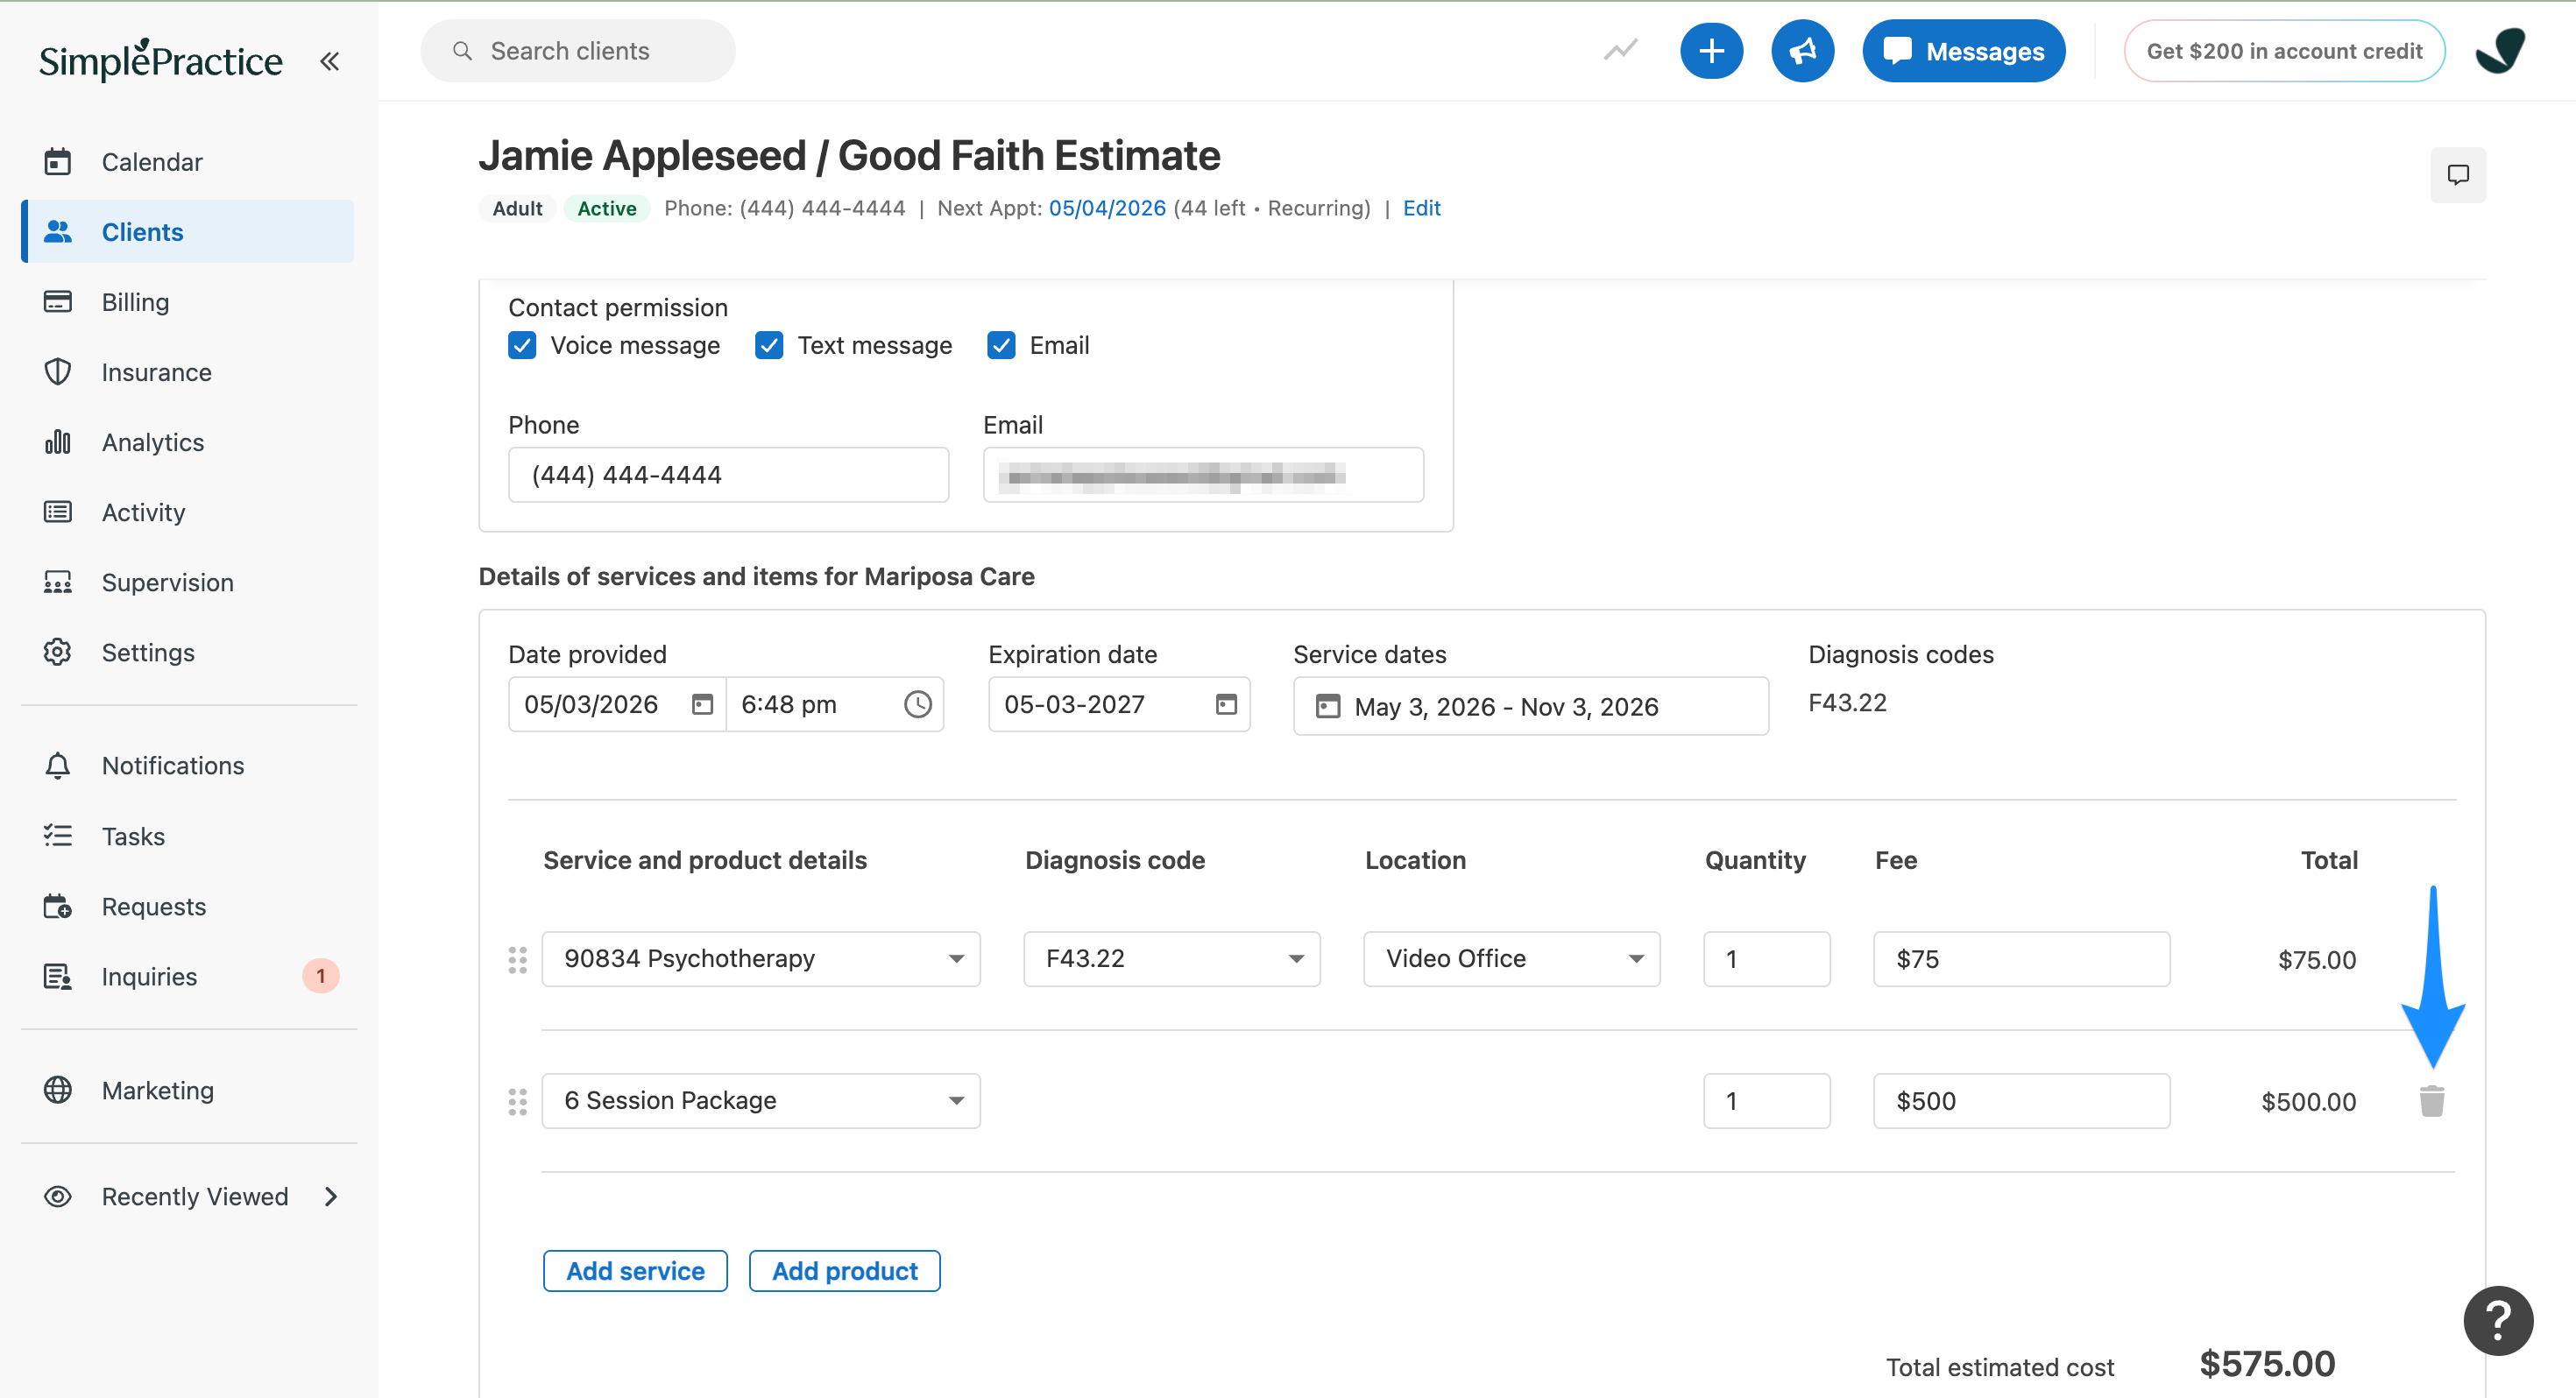The width and height of the screenshot is (2576, 1398).
Task: Click the blue plus create button
Action: pyautogui.click(x=1711, y=51)
